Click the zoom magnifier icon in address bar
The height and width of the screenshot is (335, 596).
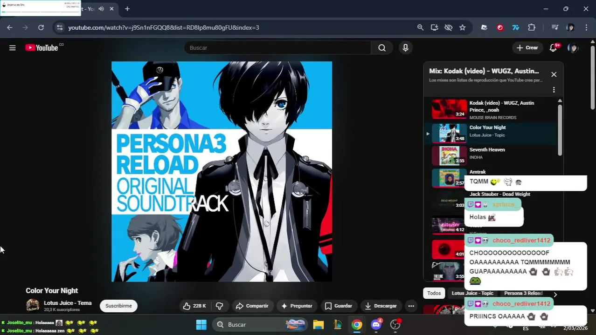tap(420, 27)
